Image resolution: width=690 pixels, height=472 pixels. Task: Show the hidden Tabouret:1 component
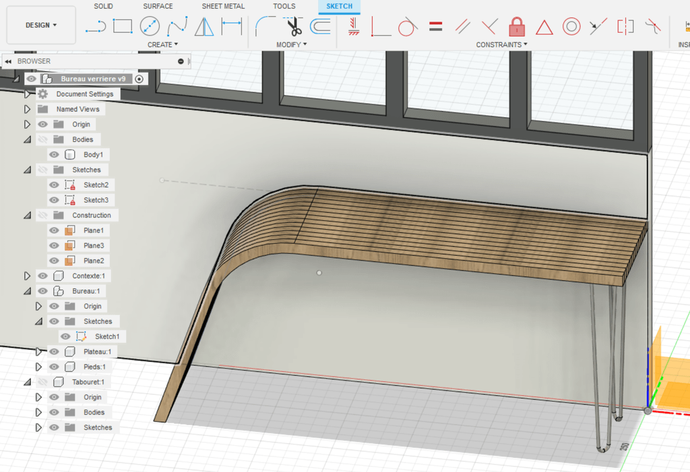(x=42, y=382)
